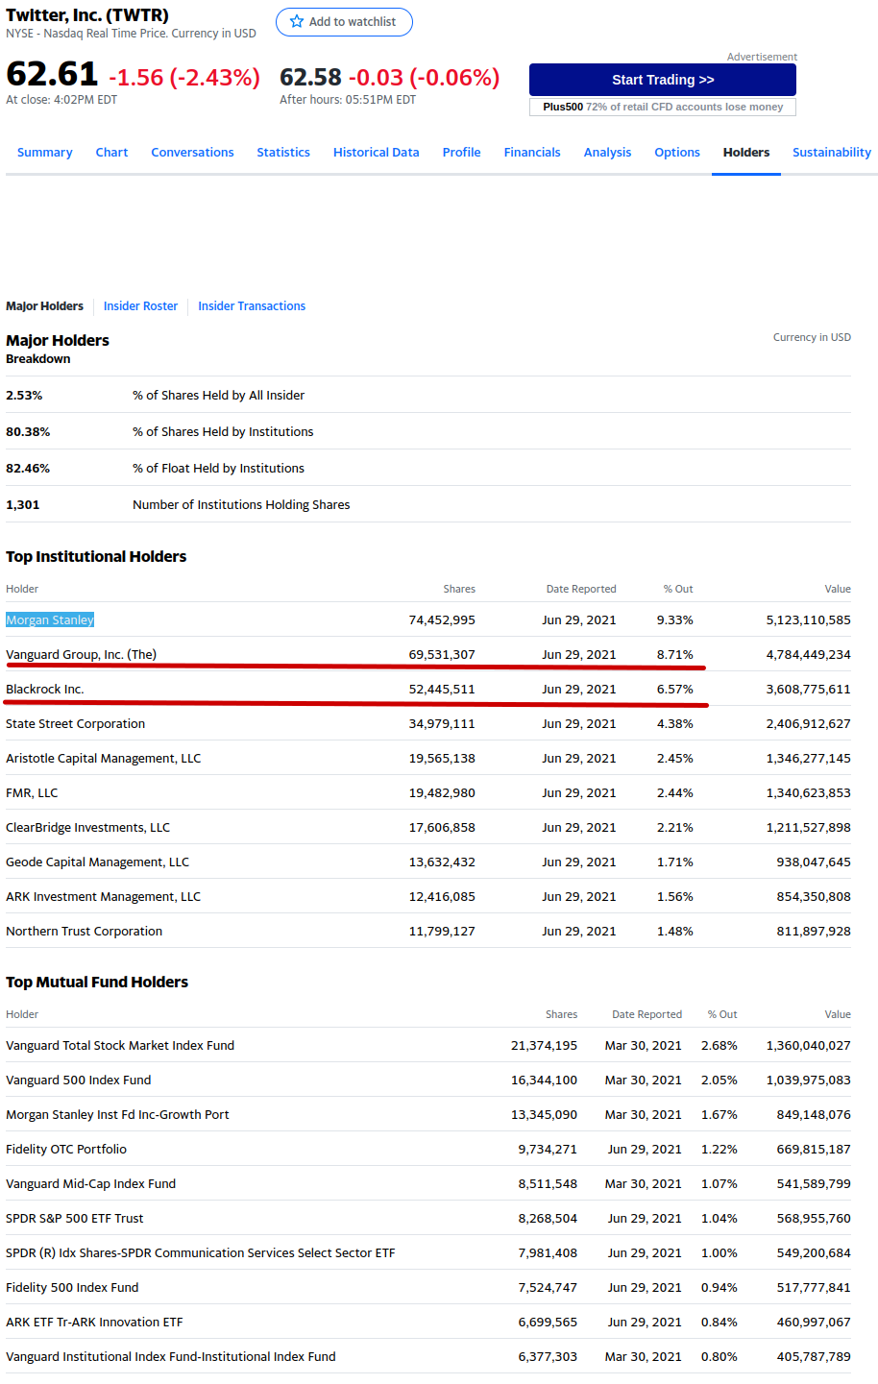
Task: Click the Start Trading advertisement button
Action: tap(663, 80)
